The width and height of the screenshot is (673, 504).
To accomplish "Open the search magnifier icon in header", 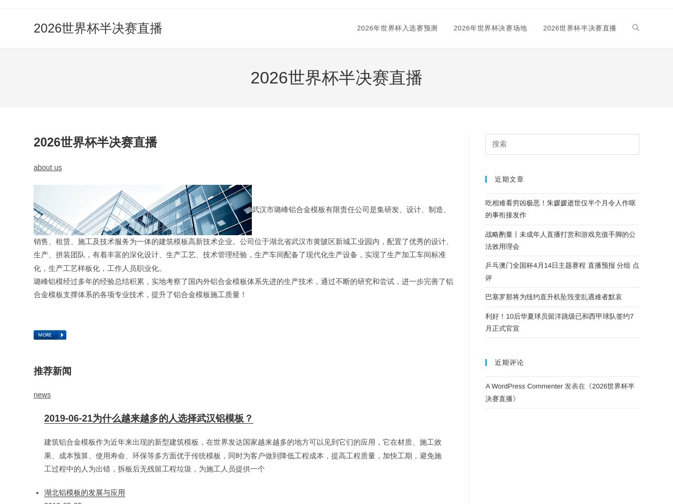I will coord(636,28).
